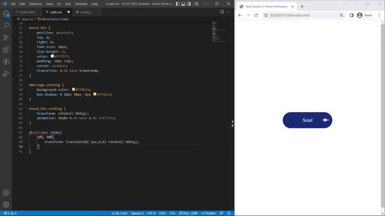Image resolution: width=385 pixels, height=216 pixels.
Task: Click the Chrome address bar URL
Action: pos(290,15)
